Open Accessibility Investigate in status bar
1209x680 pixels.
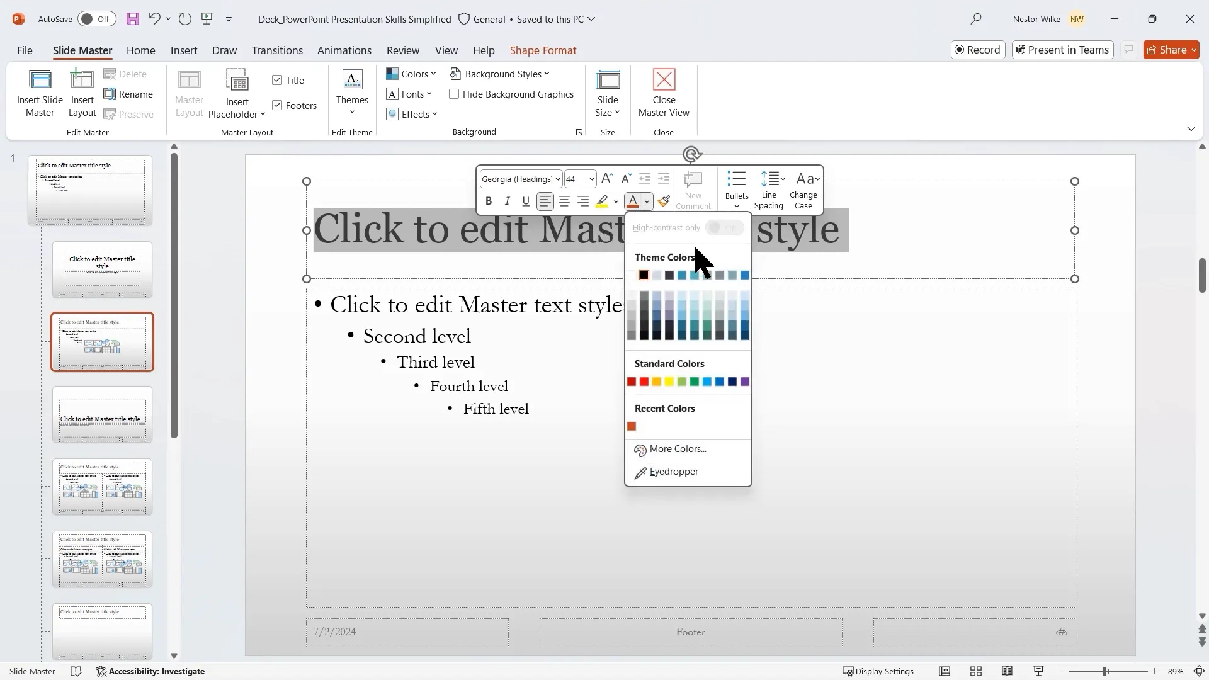[x=150, y=671]
